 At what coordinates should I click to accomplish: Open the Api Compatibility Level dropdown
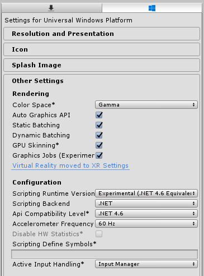[146, 214]
